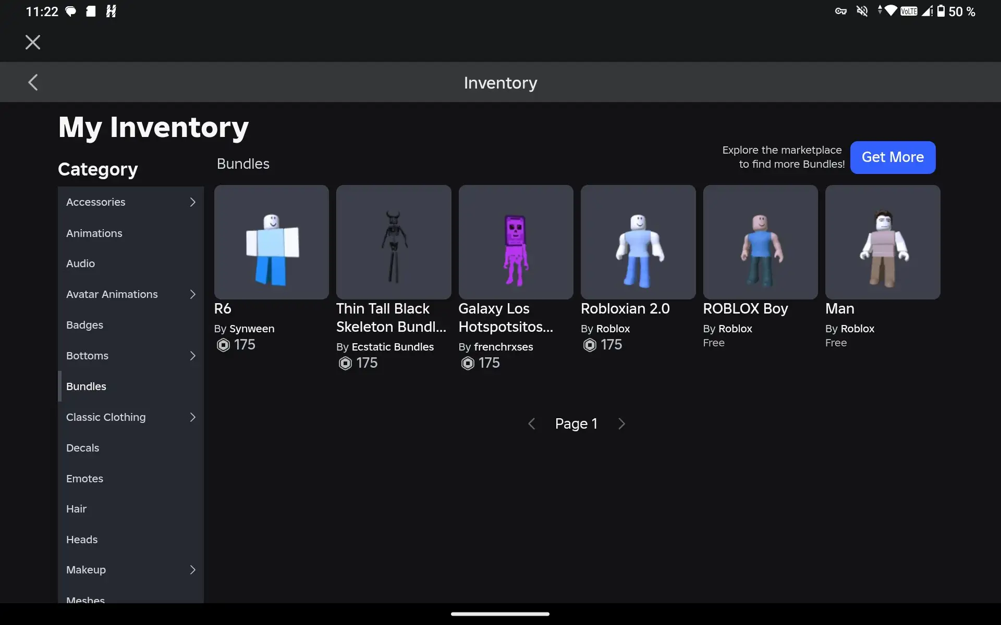Click the Robux icon under R6
Image resolution: width=1001 pixels, height=625 pixels.
(x=223, y=345)
